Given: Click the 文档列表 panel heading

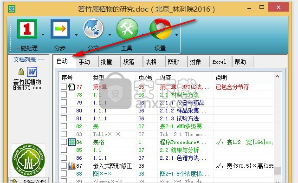Looking at the screenshot, I should pyautogui.click(x=25, y=60).
